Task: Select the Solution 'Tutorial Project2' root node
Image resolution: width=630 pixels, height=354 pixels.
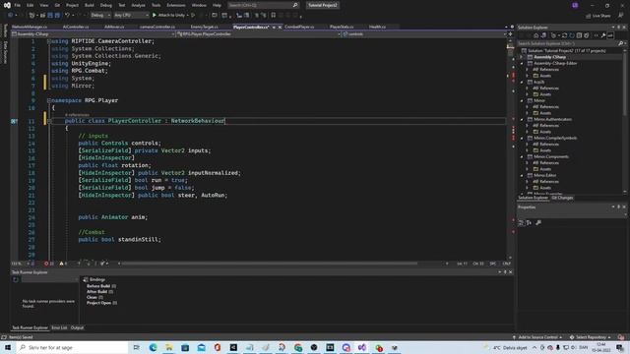Action: pyautogui.click(x=567, y=51)
